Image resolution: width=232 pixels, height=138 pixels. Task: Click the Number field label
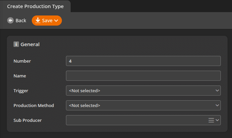pos(22,61)
